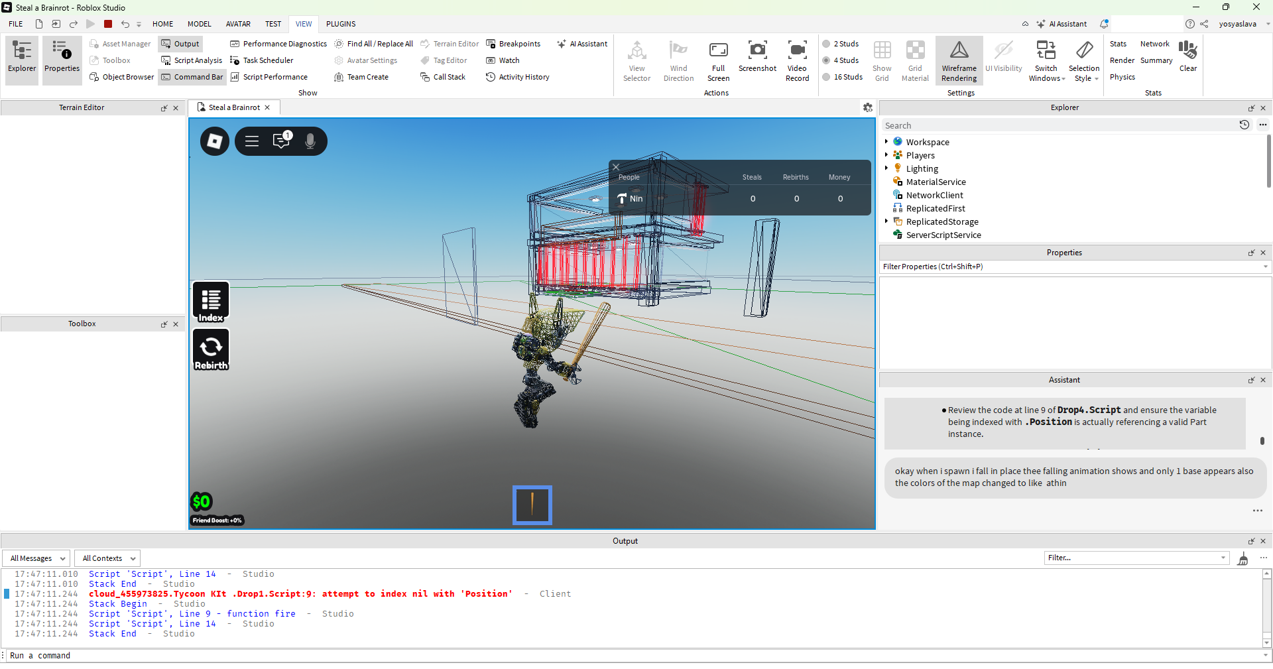Screen dimensions: 1273x669
Task: Open the All Contexts filter dropdown
Action: coord(107,558)
